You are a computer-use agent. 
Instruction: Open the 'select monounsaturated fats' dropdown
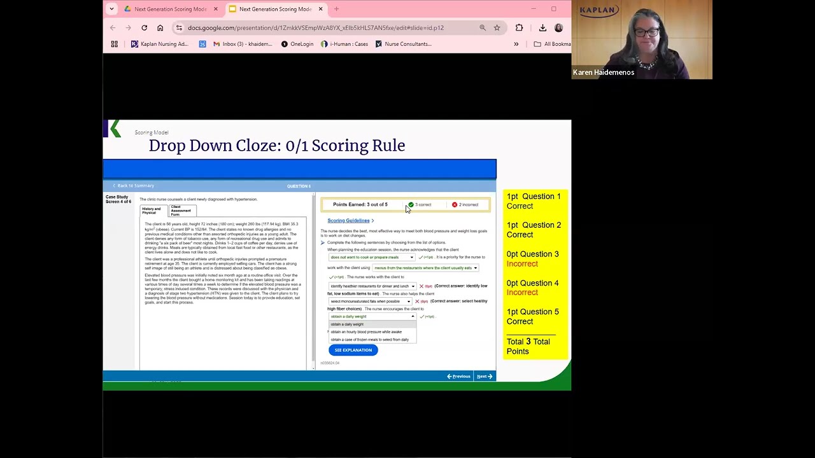(x=370, y=302)
